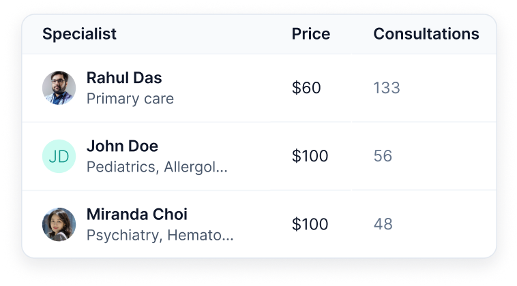517x286 pixels.
Task: Click the Primary care specialty text
Action: 130,99
